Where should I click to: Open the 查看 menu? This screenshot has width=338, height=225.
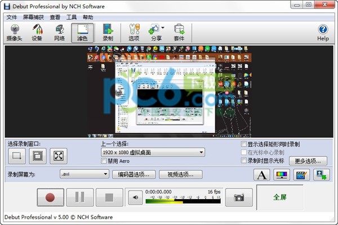(55, 17)
